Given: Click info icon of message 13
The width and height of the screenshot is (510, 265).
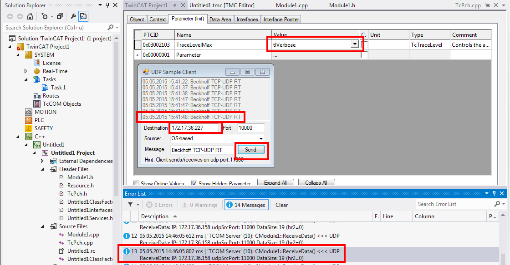Looking at the screenshot, I should point(127,251).
